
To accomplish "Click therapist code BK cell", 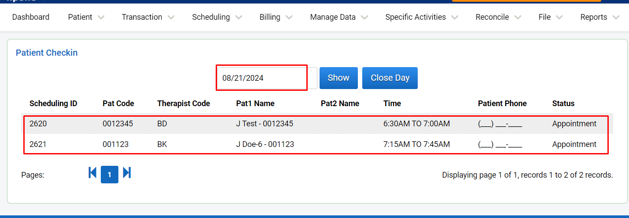I will [x=162, y=144].
